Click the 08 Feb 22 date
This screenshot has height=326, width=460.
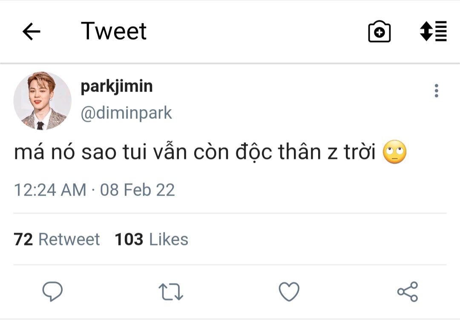click(x=137, y=190)
